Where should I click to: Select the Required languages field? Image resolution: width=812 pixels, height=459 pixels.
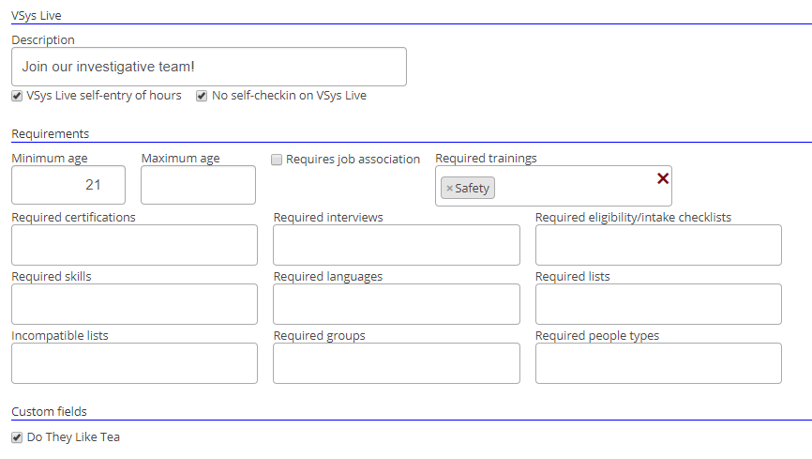click(x=396, y=304)
